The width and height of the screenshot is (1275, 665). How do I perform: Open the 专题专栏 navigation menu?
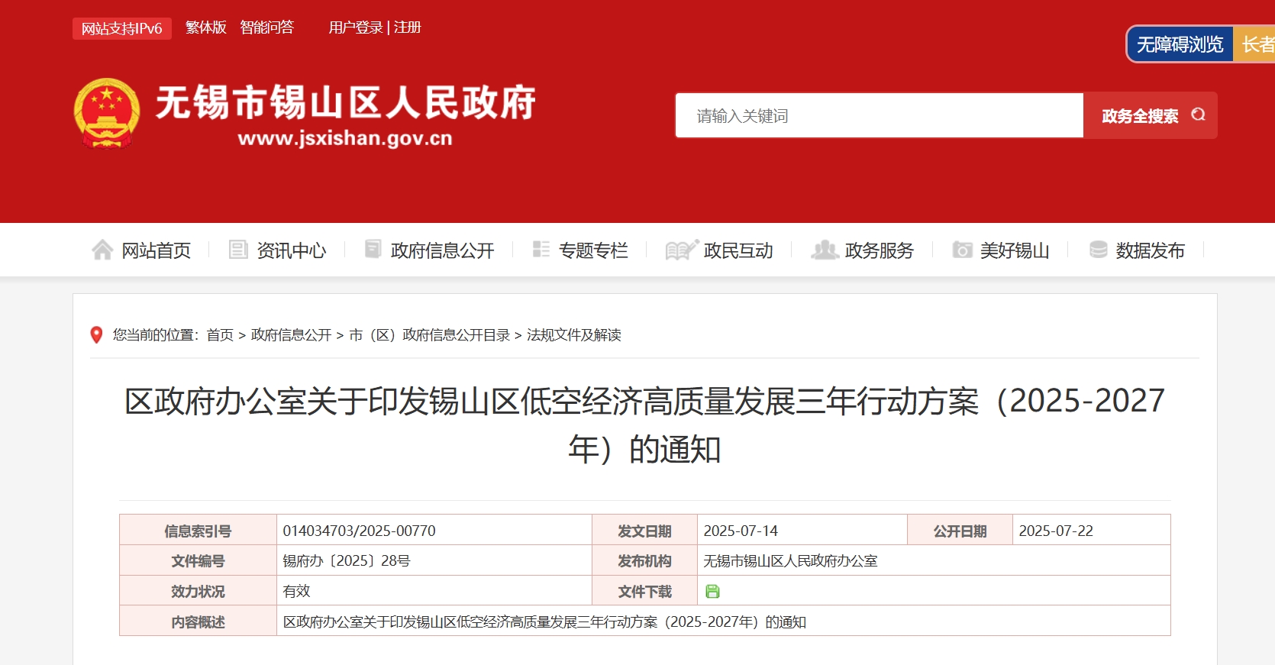point(592,250)
